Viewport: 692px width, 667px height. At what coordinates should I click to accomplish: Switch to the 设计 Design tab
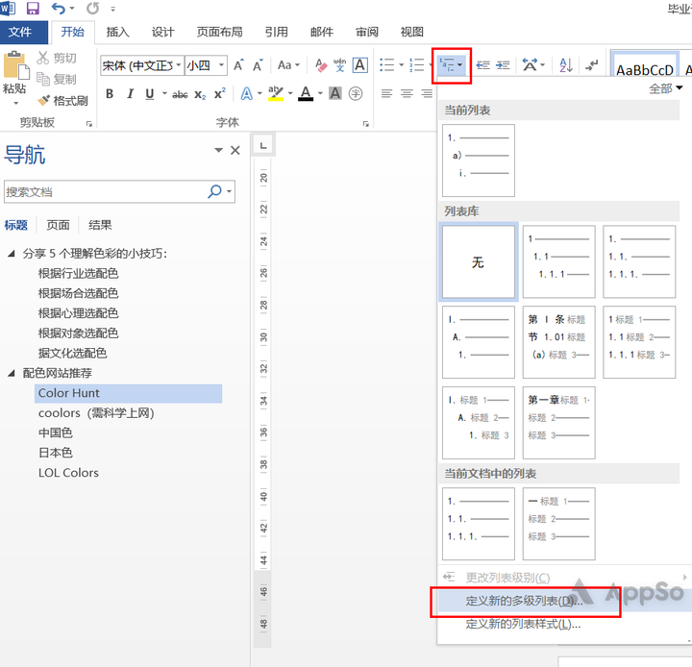[162, 32]
